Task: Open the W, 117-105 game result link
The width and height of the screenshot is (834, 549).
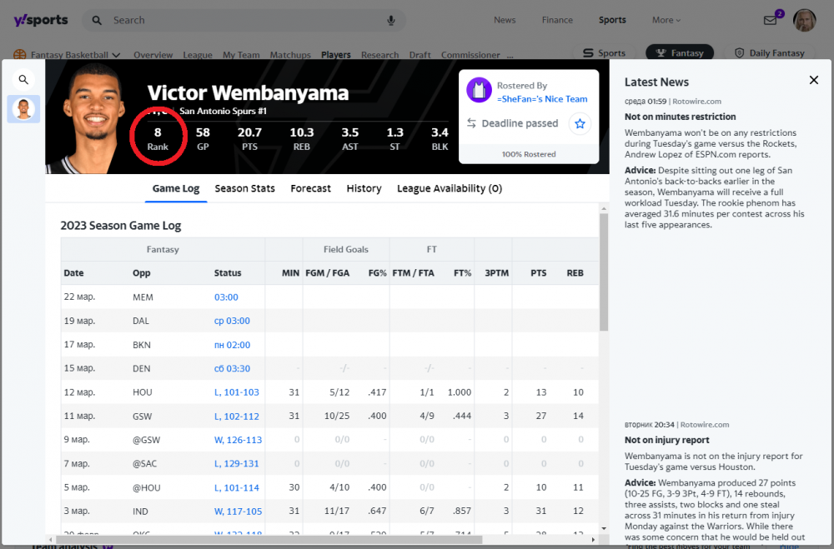Action: (x=238, y=512)
